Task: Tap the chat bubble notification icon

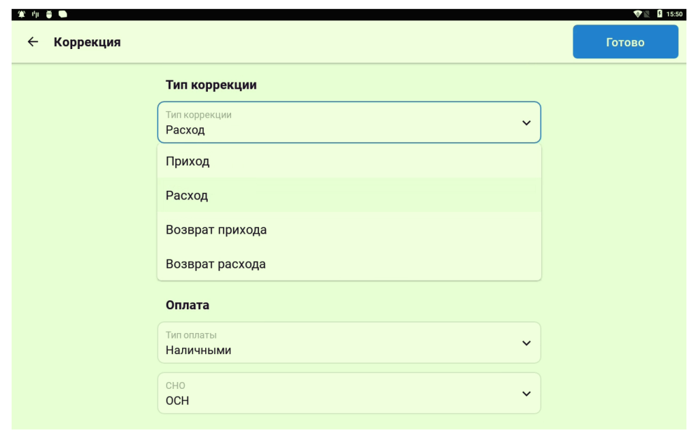Action: click(x=63, y=14)
